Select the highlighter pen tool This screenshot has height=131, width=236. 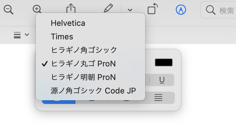point(108,9)
